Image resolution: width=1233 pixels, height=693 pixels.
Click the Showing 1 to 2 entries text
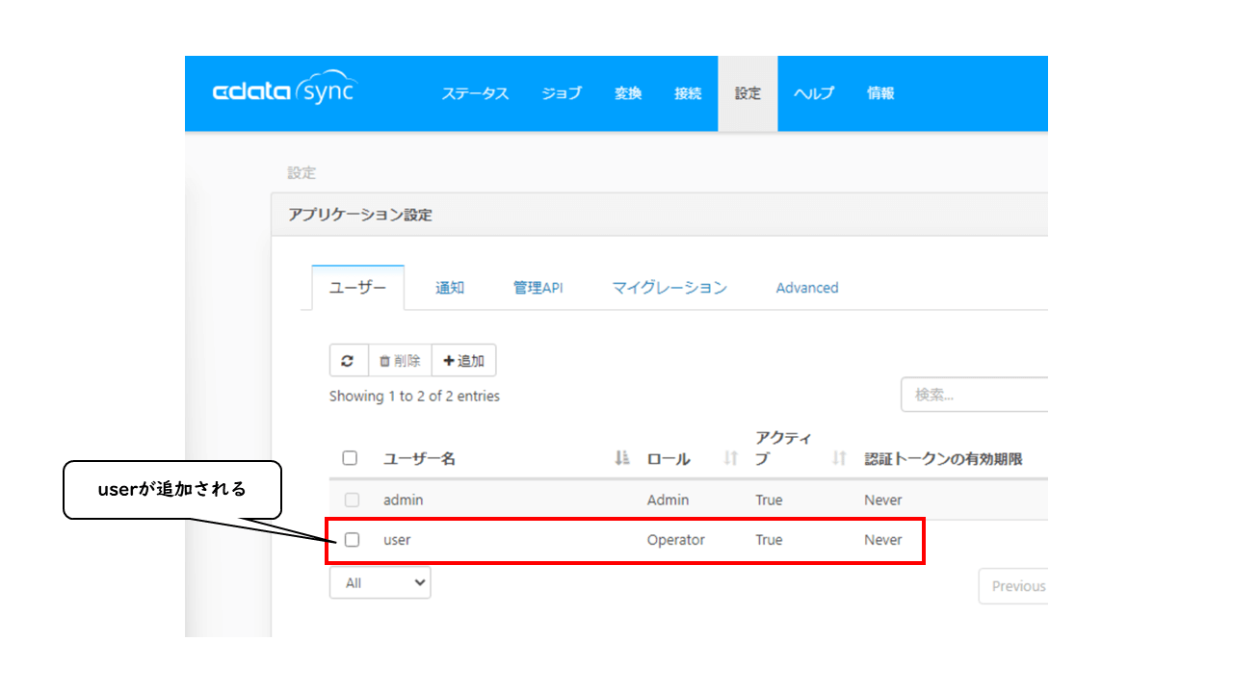pyautogui.click(x=414, y=396)
